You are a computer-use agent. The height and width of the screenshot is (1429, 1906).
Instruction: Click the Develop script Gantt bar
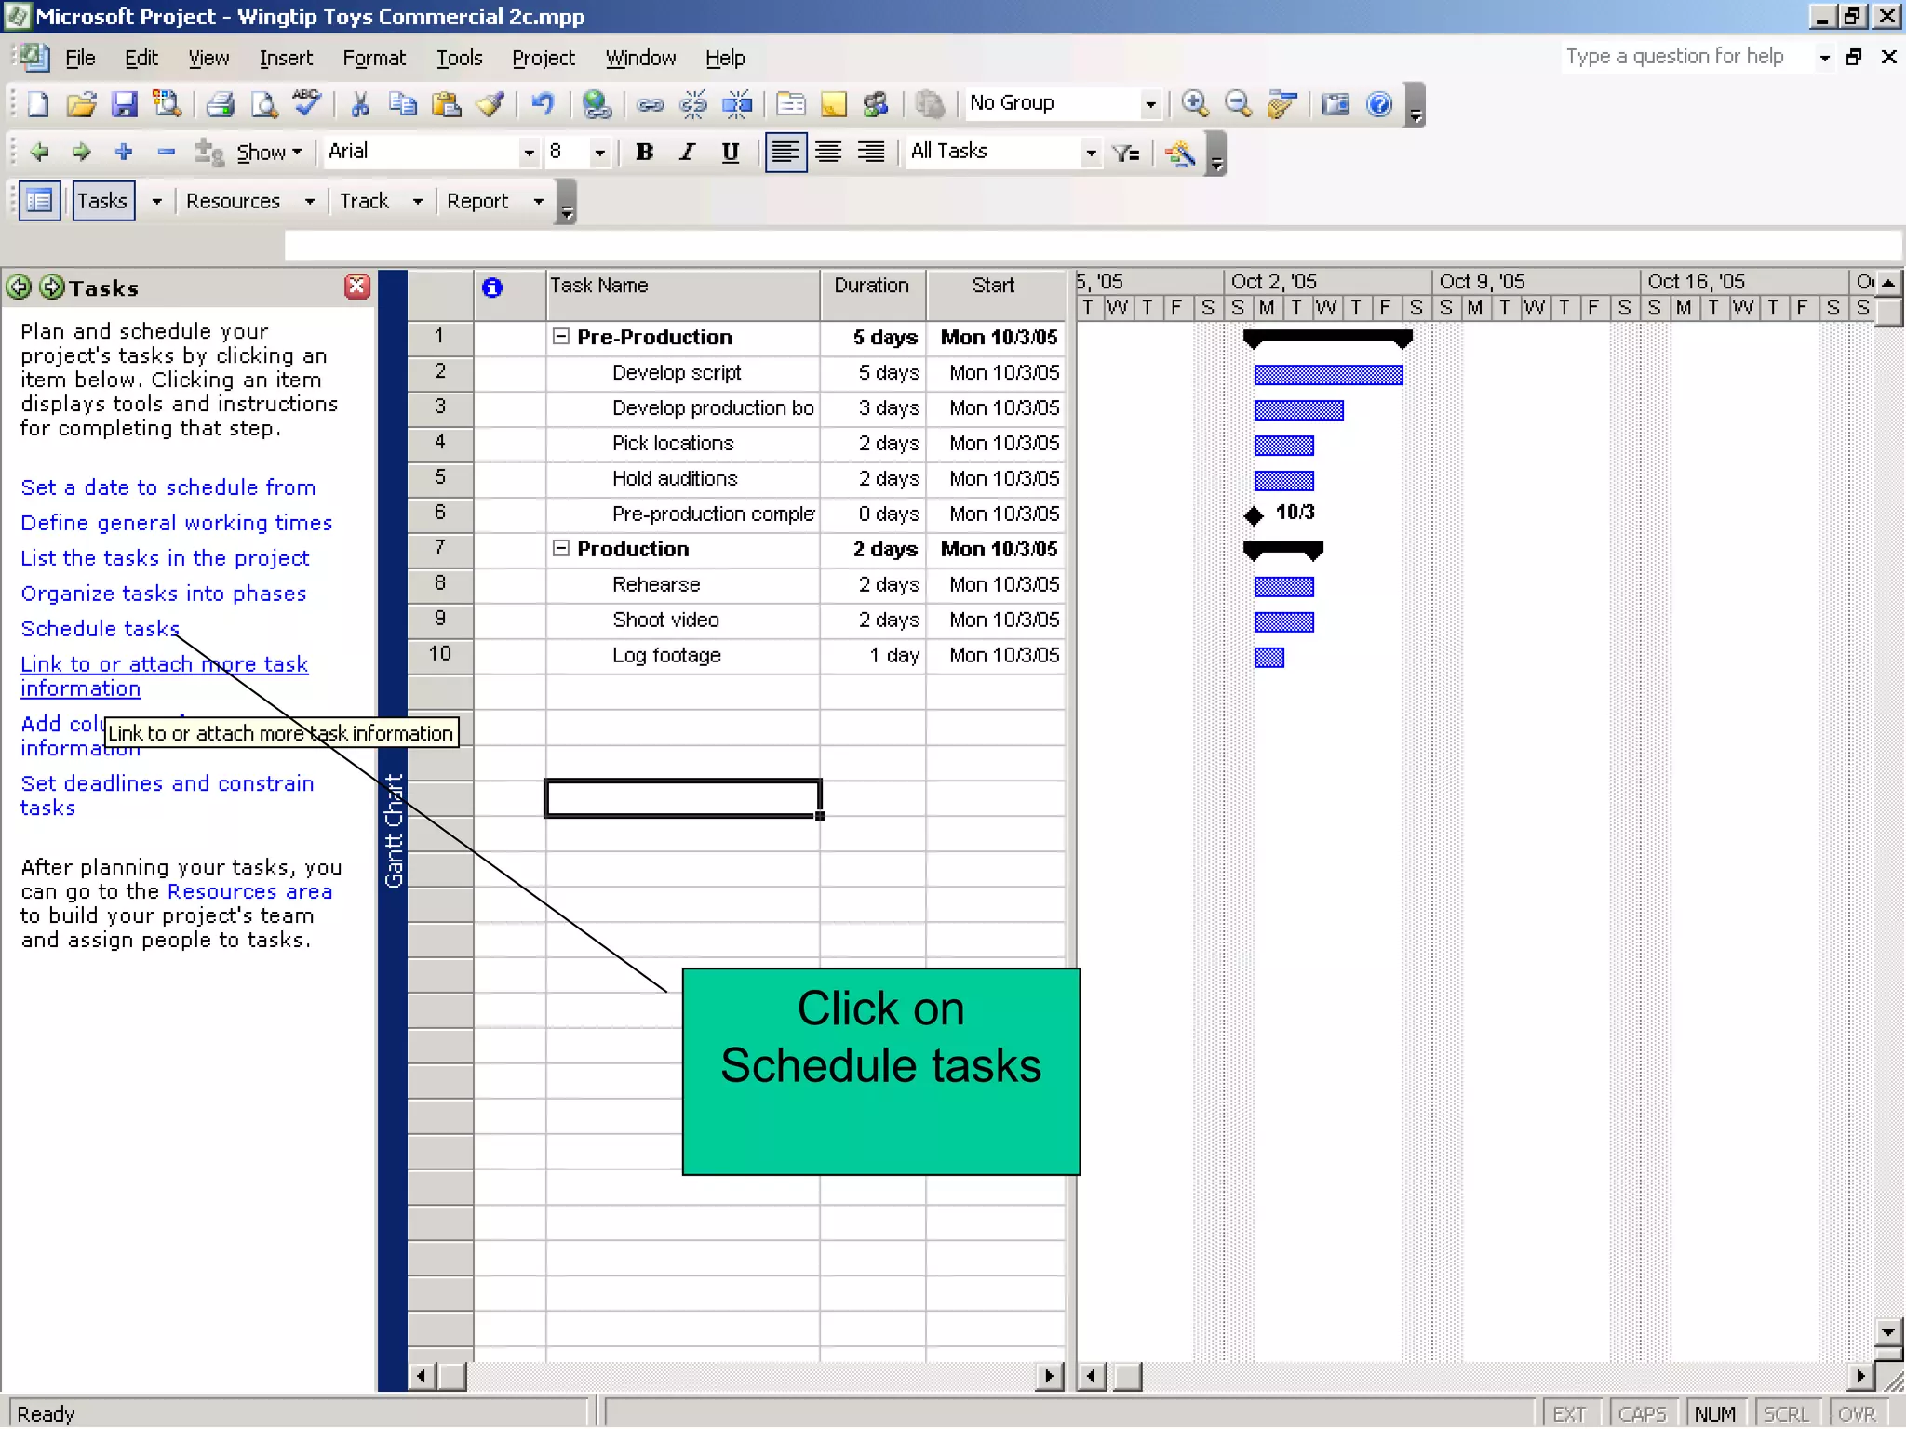1328,375
